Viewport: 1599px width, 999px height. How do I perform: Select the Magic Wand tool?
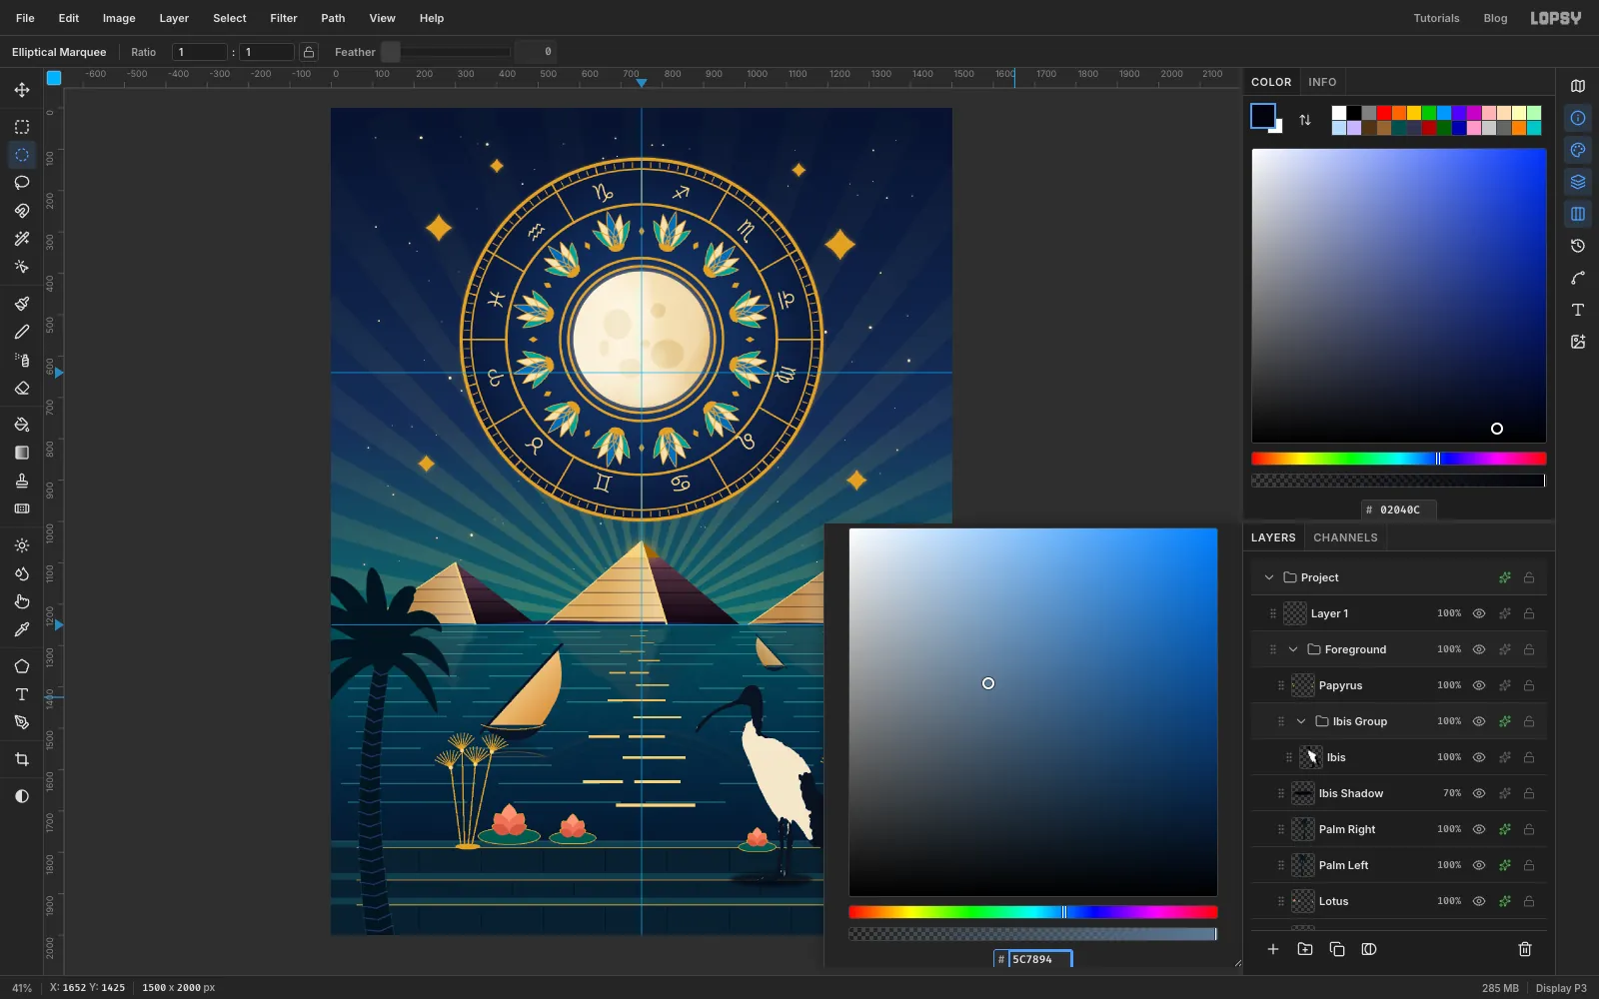[x=22, y=239]
